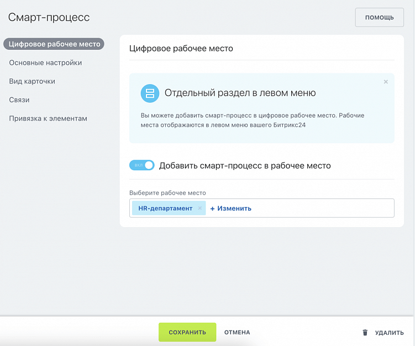Image resolution: width=415 pixels, height=346 pixels.
Task: Remove the HR-департамент tag
Action: pyautogui.click(x=200, y=208)
